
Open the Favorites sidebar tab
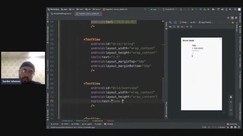point(48,115)
